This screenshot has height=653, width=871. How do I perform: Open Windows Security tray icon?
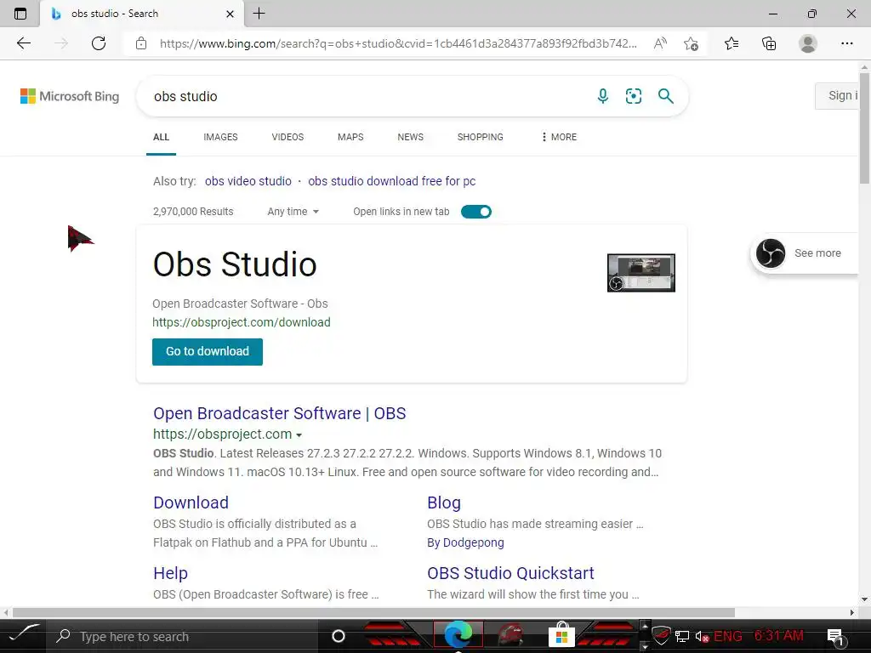pos(660,635)
